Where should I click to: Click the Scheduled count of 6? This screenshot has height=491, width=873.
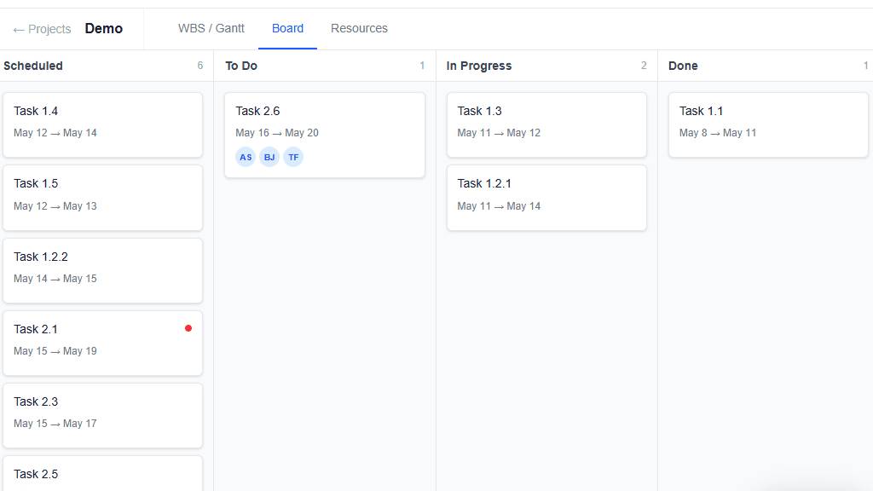click(199, 66)
